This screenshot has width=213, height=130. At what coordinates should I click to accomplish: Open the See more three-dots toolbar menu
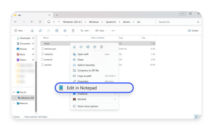pos(113,31)
